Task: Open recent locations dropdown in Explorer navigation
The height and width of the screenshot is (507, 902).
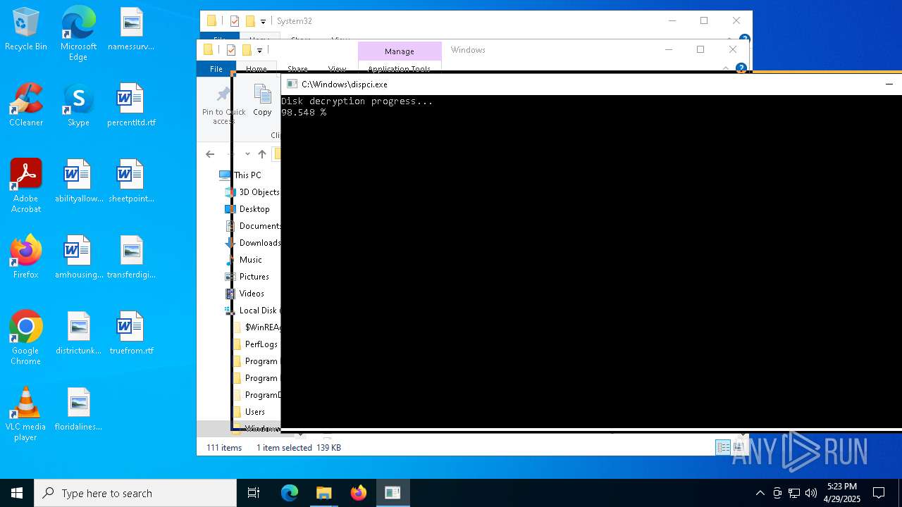Action: click(247, 154)
